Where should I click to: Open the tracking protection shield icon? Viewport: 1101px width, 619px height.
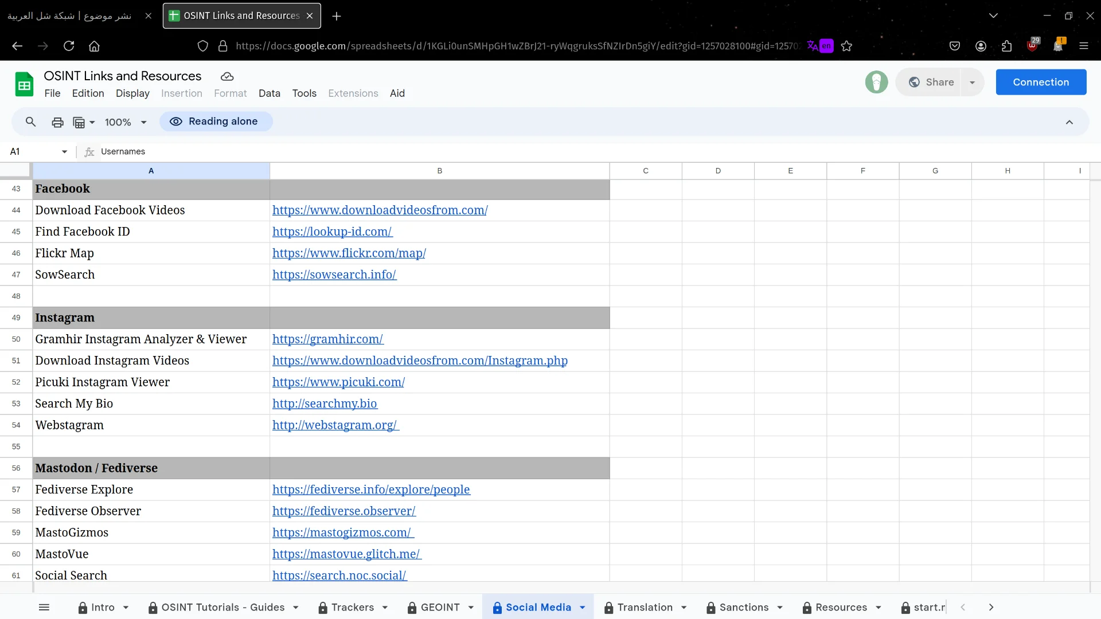coord(202,46)
